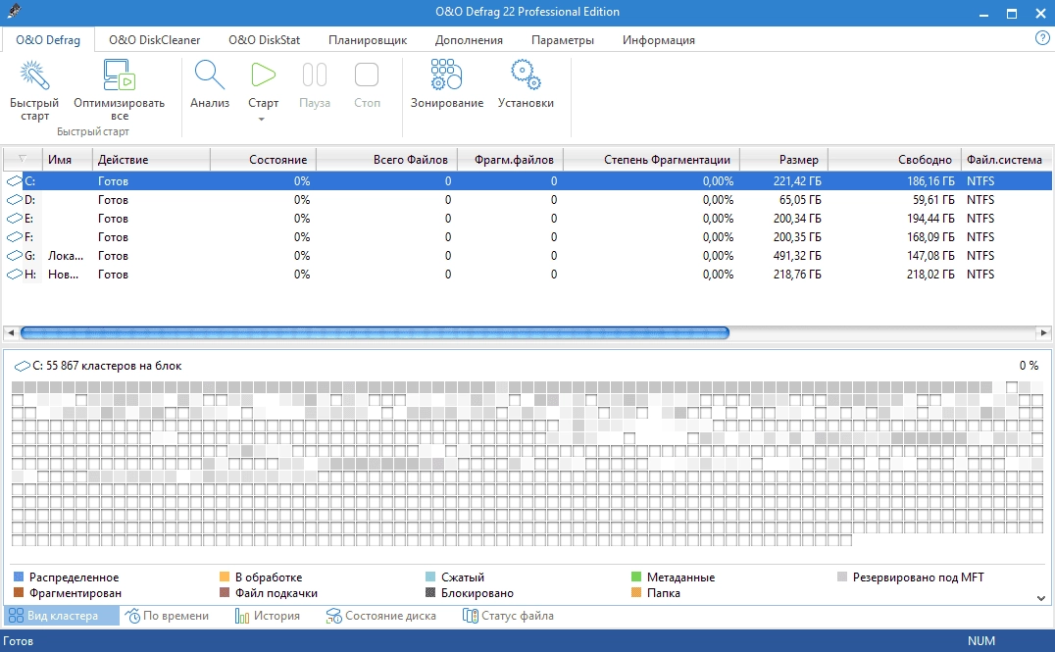Switch to Состояние диска view
This screenshot has height=652, width=1055.
380,616
